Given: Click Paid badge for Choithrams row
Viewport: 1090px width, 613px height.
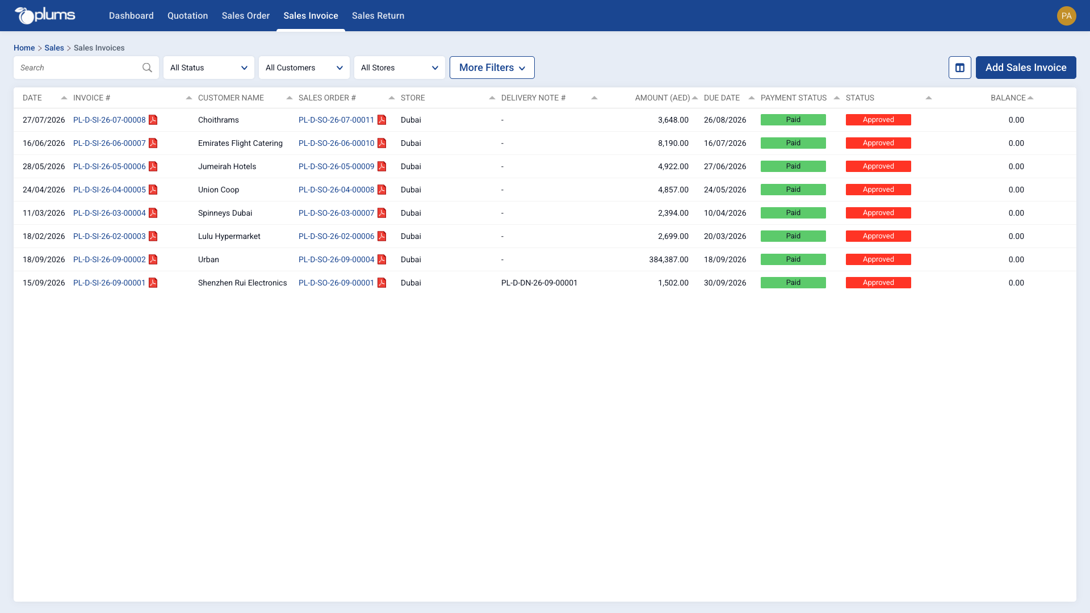Looking at the screenshot, I should pyautogui.click(x=793, y=120).
